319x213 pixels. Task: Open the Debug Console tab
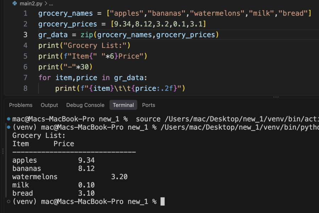[x=85, y=105]
